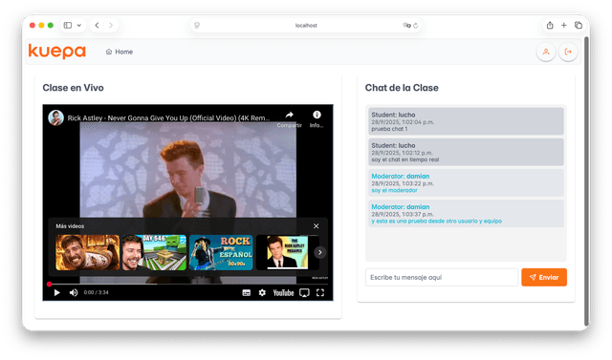
Task: Open the DAY 546 Minecraft video thumbnail
Action: point(154,252)
